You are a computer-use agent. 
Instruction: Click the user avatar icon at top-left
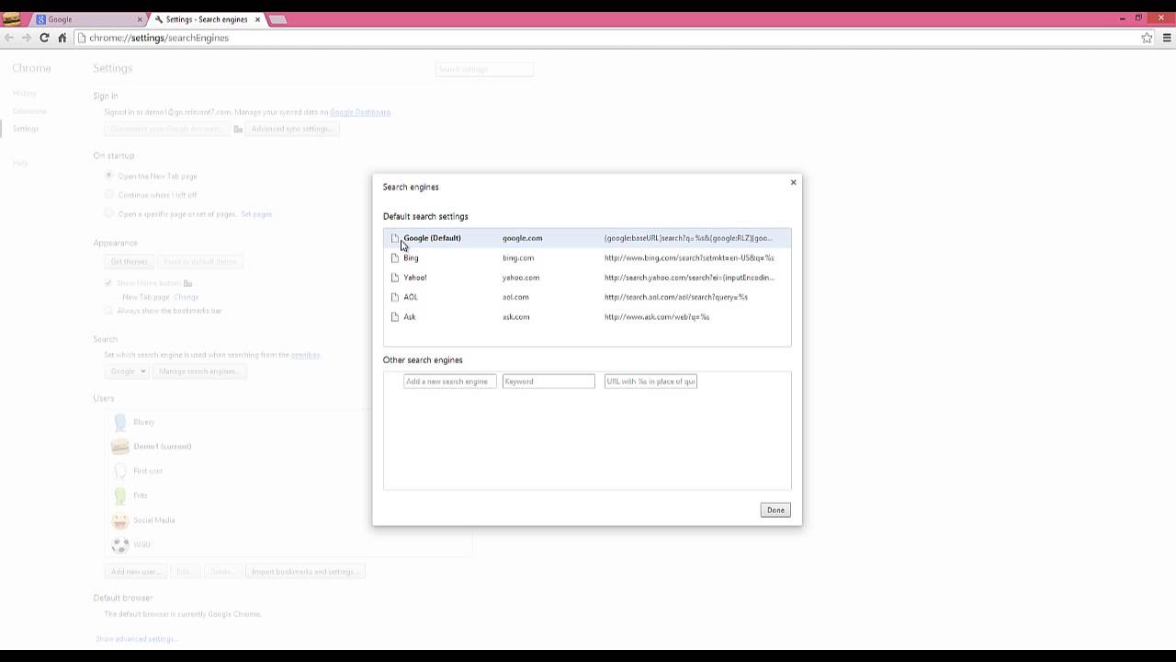tap(11, 18)
